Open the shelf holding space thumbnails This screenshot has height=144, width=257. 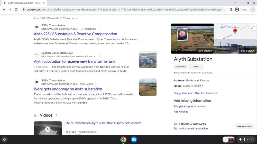(x=229, y=140)
